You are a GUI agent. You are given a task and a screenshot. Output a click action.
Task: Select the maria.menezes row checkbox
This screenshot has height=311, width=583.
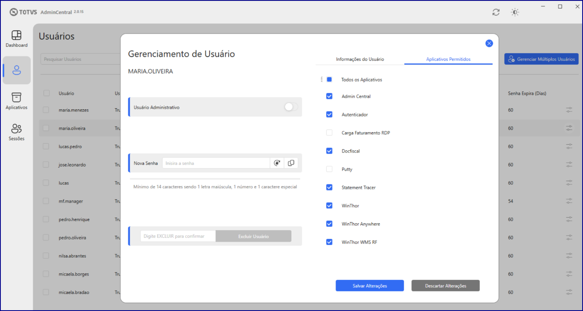point(46,110)
